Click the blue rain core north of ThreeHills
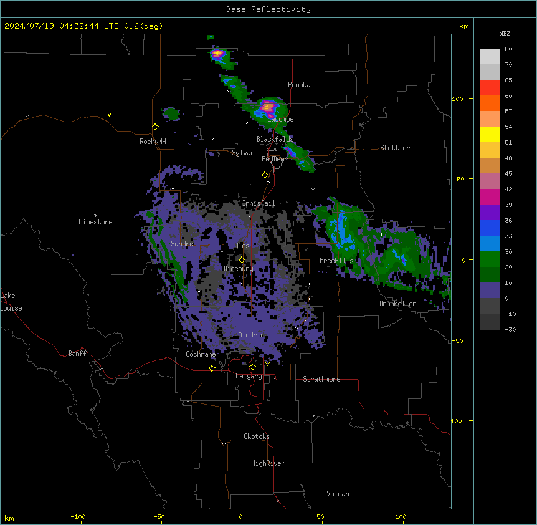 pyautogui.click(x=341, y=229)
